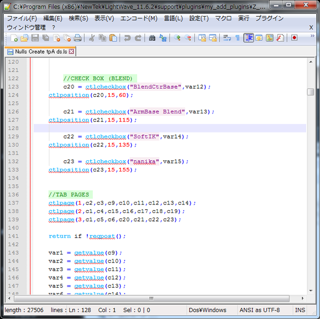Viewport: 320px width, 319px height.
Task: Click the horizontal scrollbar thumb
Action: [x=151, y=298]
